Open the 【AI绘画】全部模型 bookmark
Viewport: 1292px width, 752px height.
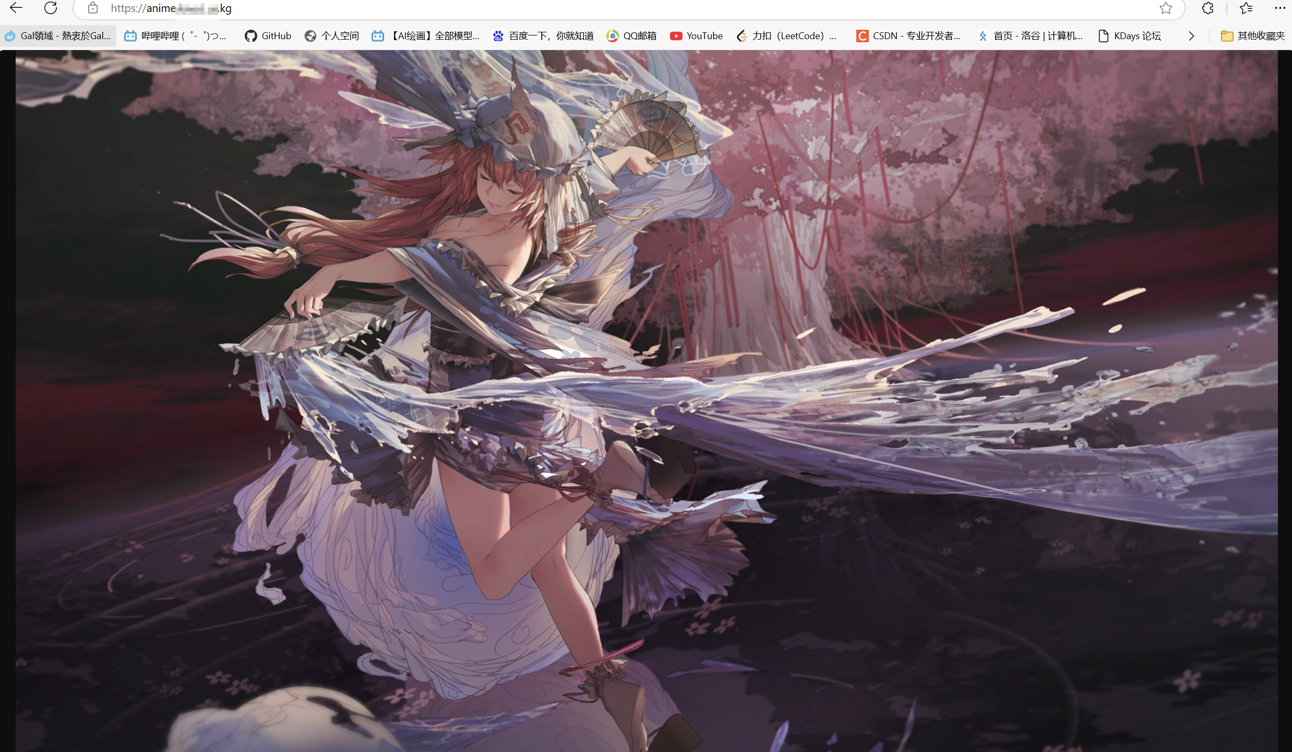(426, 35)
